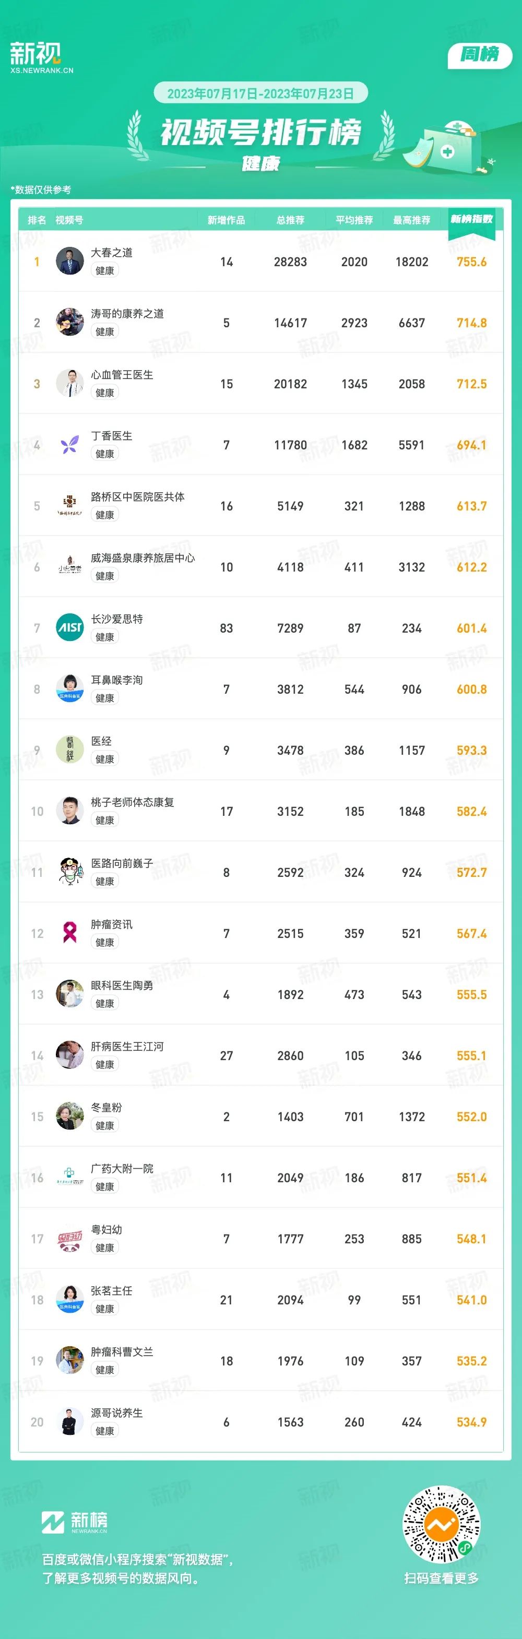Click the 健康 tag under 耳鼻喉李洵

coord(105,698)
